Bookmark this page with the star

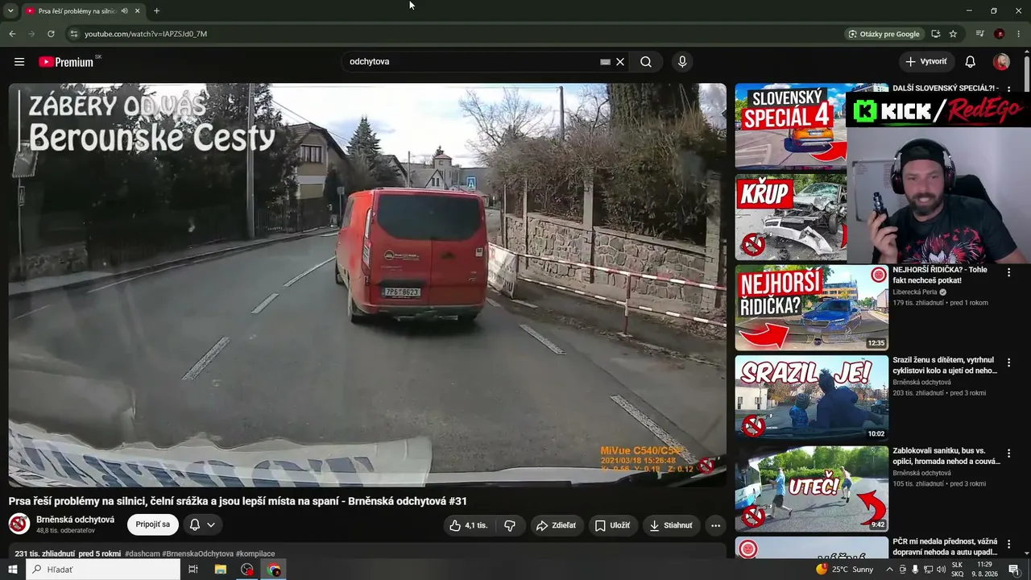pos(953,34)
